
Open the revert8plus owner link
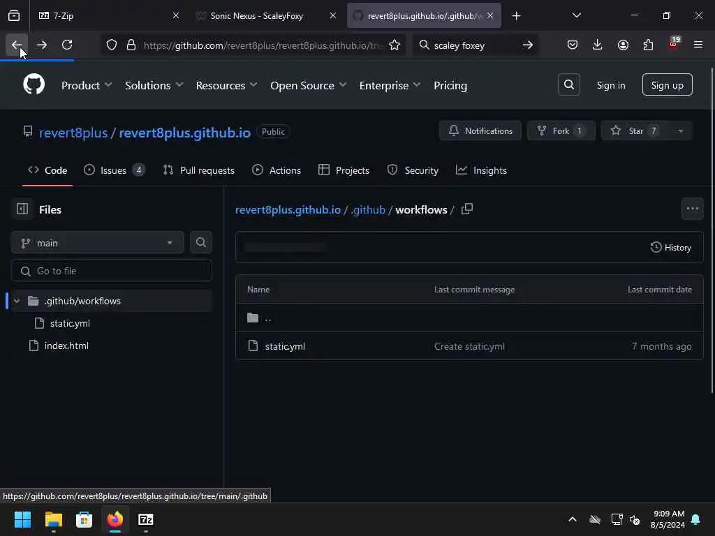point(73,133)
